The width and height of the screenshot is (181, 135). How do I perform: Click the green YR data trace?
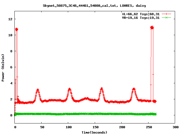click(x=85, y=114)
